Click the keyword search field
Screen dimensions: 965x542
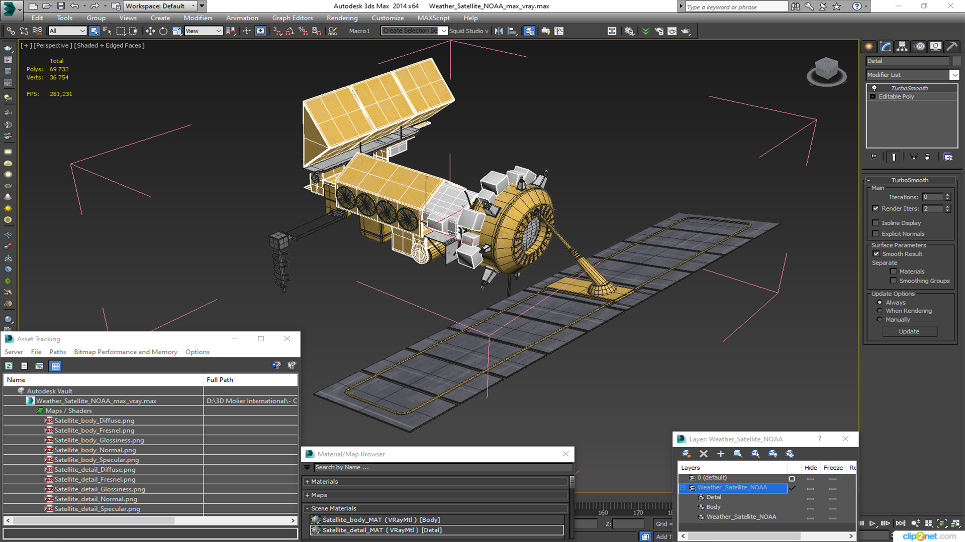(736, 7)
